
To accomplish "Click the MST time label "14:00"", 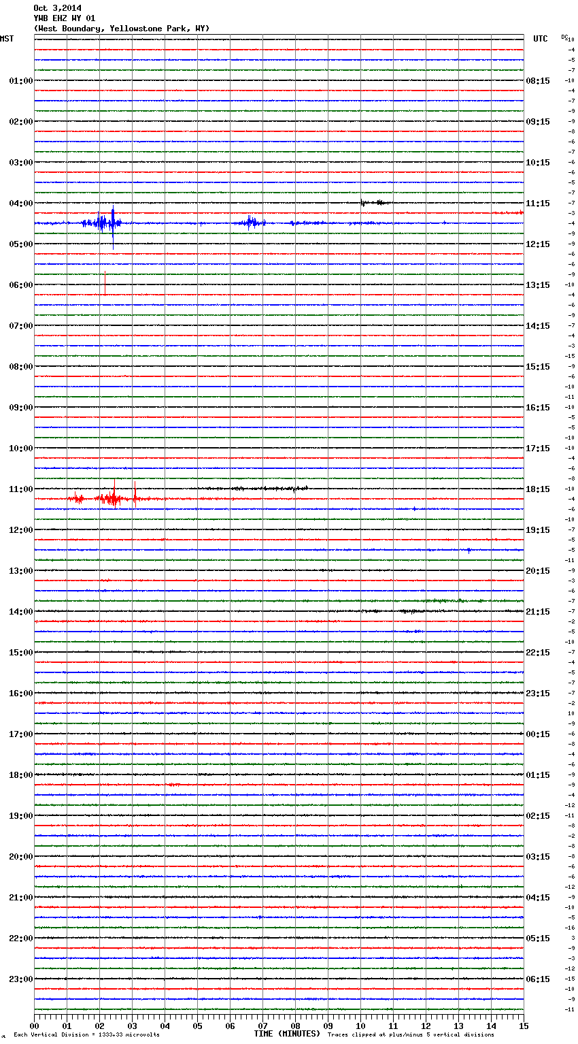I will coord(21,612).
